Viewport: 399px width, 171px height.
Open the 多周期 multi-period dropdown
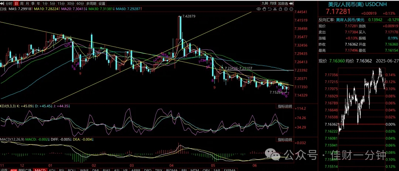[x=91, y=4]
